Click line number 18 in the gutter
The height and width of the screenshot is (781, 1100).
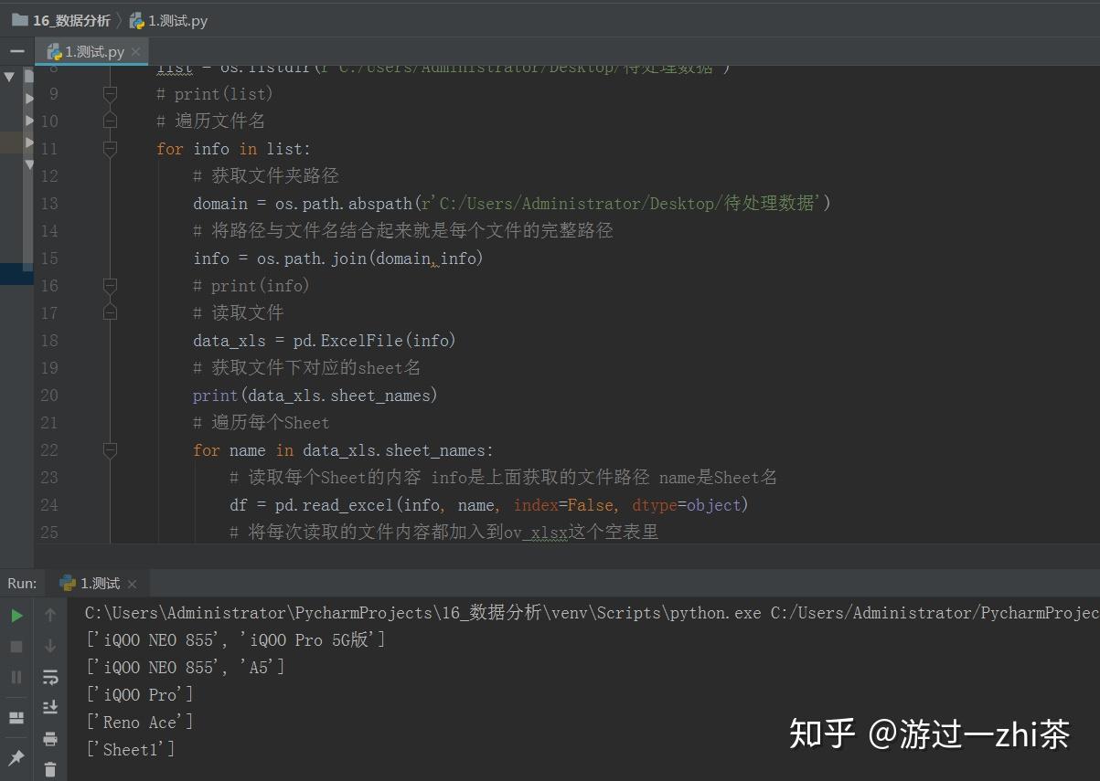point(49,340)
